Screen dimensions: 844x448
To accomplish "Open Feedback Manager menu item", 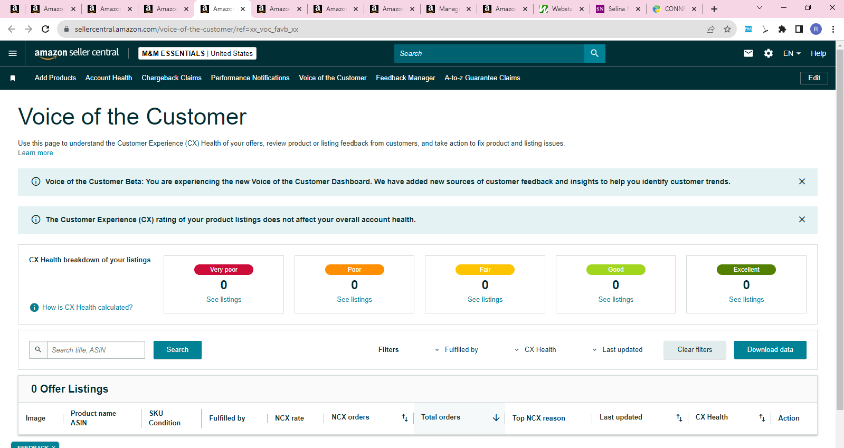I will click(405, 78).
